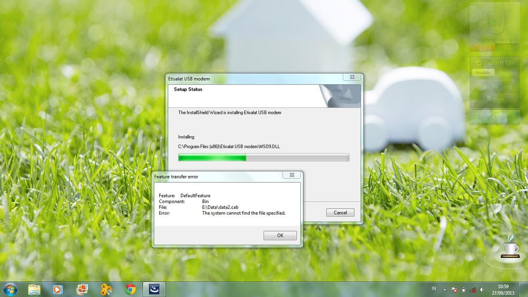528x297 pixels.
Task: Click the 8 days standby value
Action: pos(495,99)
